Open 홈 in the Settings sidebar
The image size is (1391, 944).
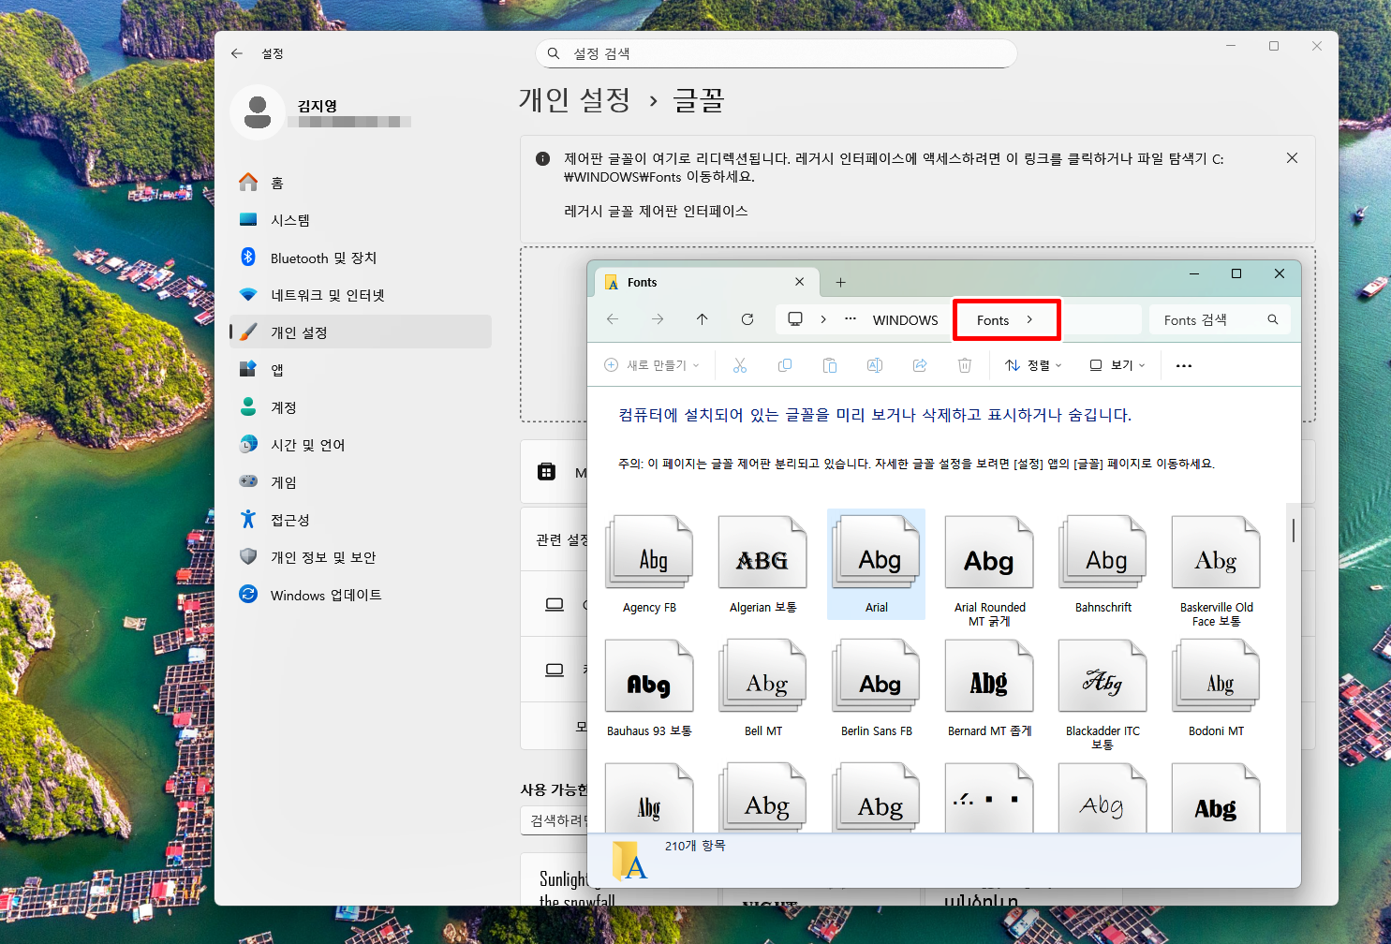coord(361,183)
